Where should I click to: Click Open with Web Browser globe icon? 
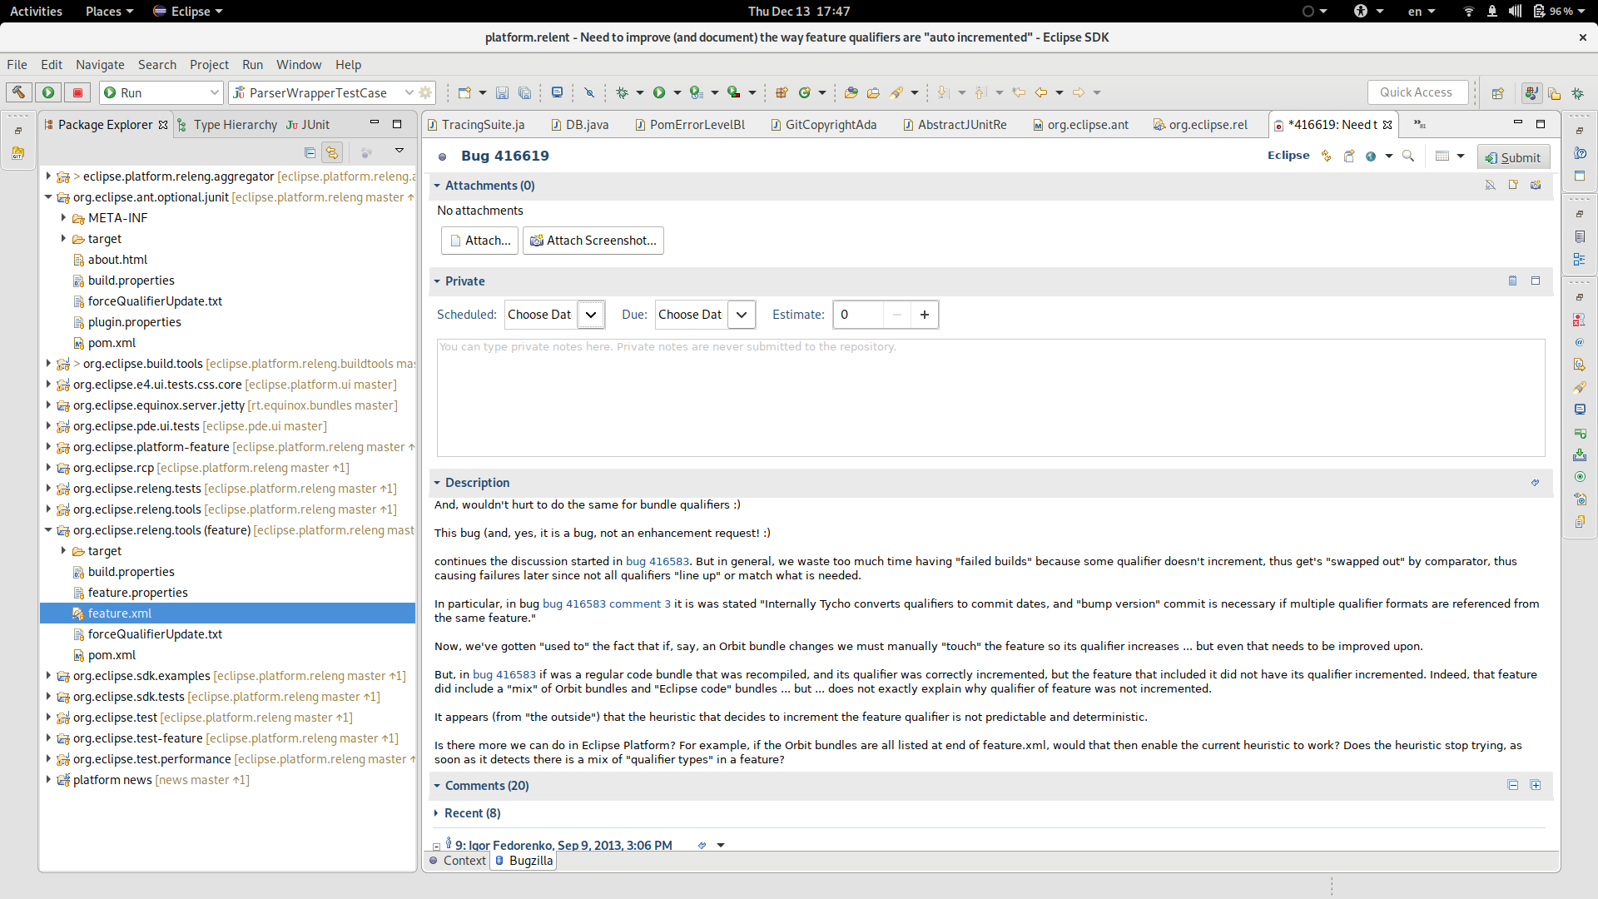coord(1371,156)
